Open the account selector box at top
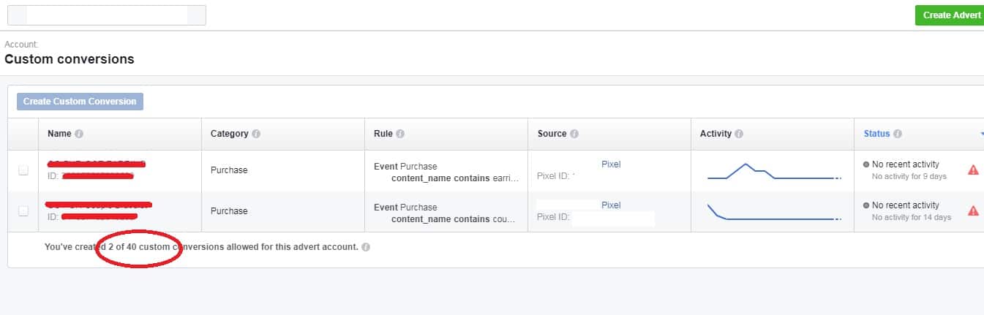The height and width of the screenshot is (315, 984). (107, 15)
